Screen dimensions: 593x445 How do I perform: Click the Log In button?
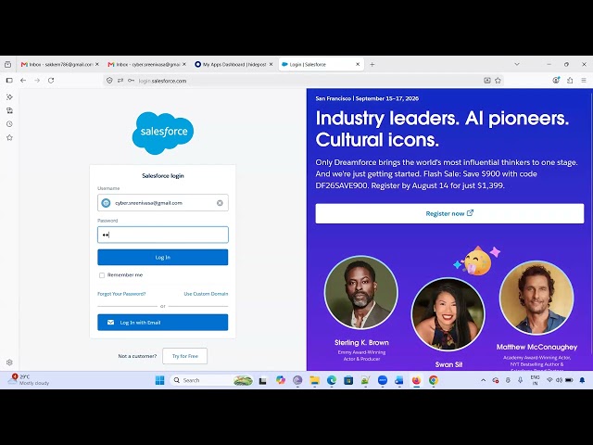(x=163, y=258)
